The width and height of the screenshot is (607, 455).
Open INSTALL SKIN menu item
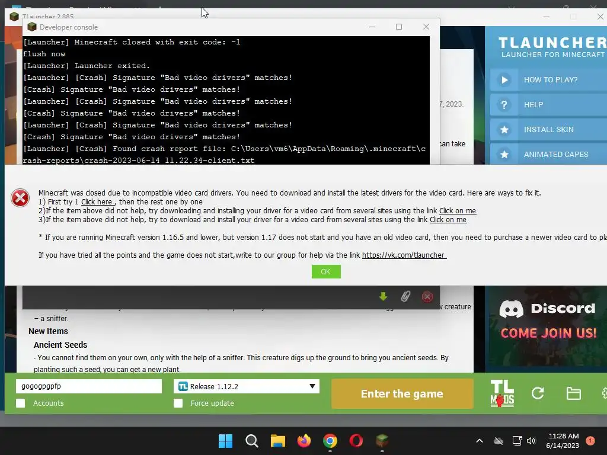click(548, 129)
